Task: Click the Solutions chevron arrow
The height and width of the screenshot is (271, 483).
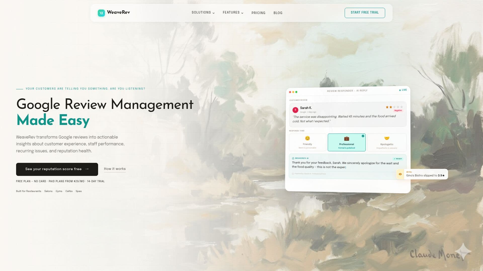Action: pyautogui.click(x=214, y=13)
